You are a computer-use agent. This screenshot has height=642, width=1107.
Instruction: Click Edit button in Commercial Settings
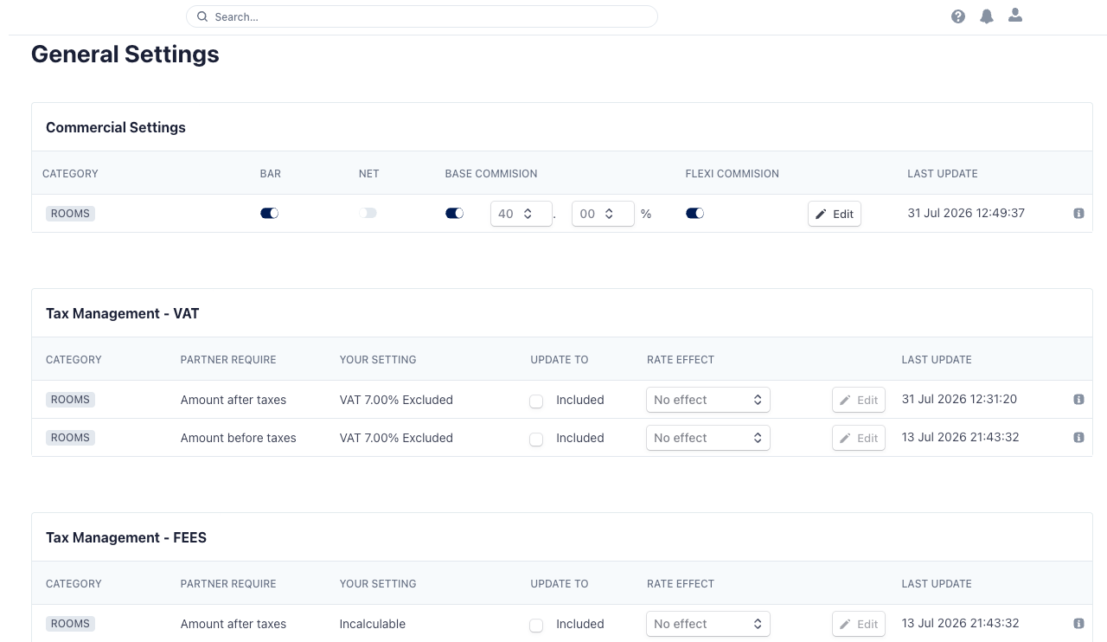pos(835,214)
